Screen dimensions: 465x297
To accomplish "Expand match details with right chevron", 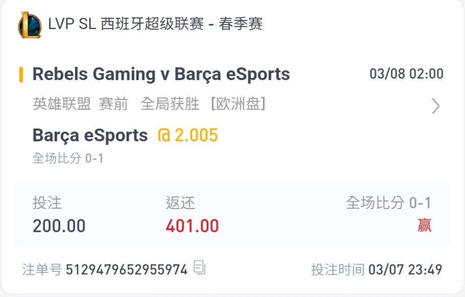I will point(435,106).
